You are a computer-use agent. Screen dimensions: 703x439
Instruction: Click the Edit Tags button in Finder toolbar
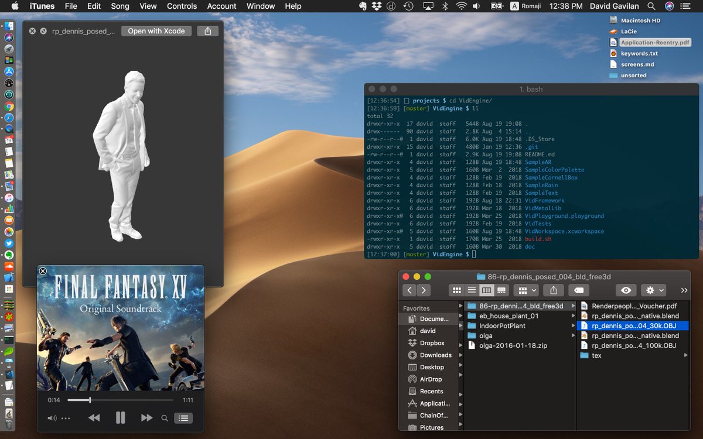pyautogui.click(x=578, y=290)
